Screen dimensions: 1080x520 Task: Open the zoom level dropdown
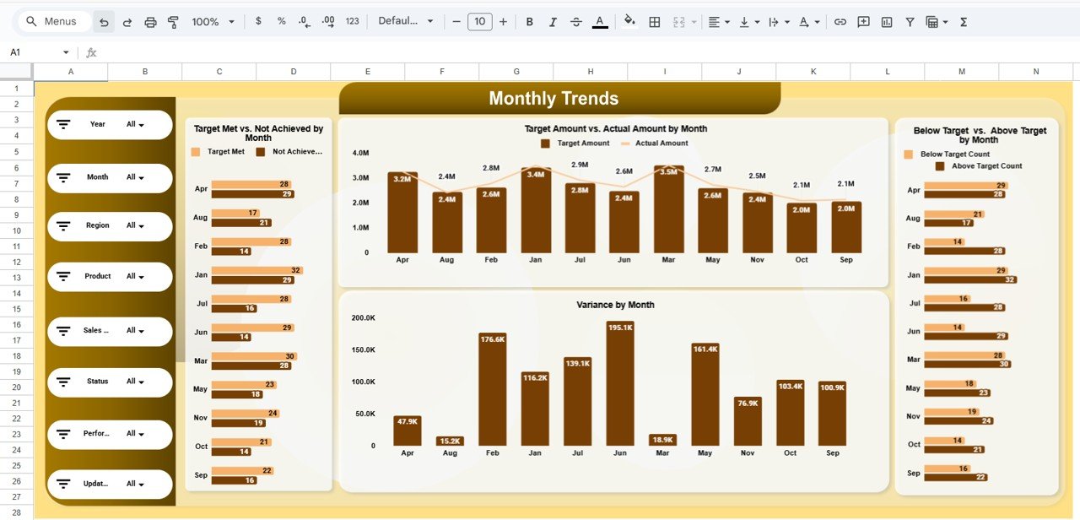(211, 21)
